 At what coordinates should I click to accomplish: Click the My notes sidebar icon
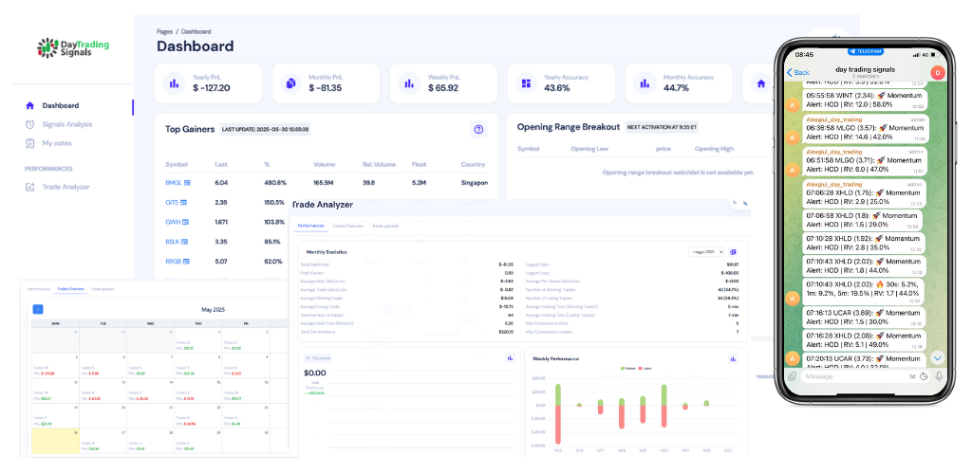click(30, 143)
